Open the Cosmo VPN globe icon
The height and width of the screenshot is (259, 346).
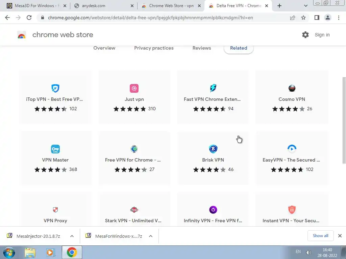tap(292, 88)
